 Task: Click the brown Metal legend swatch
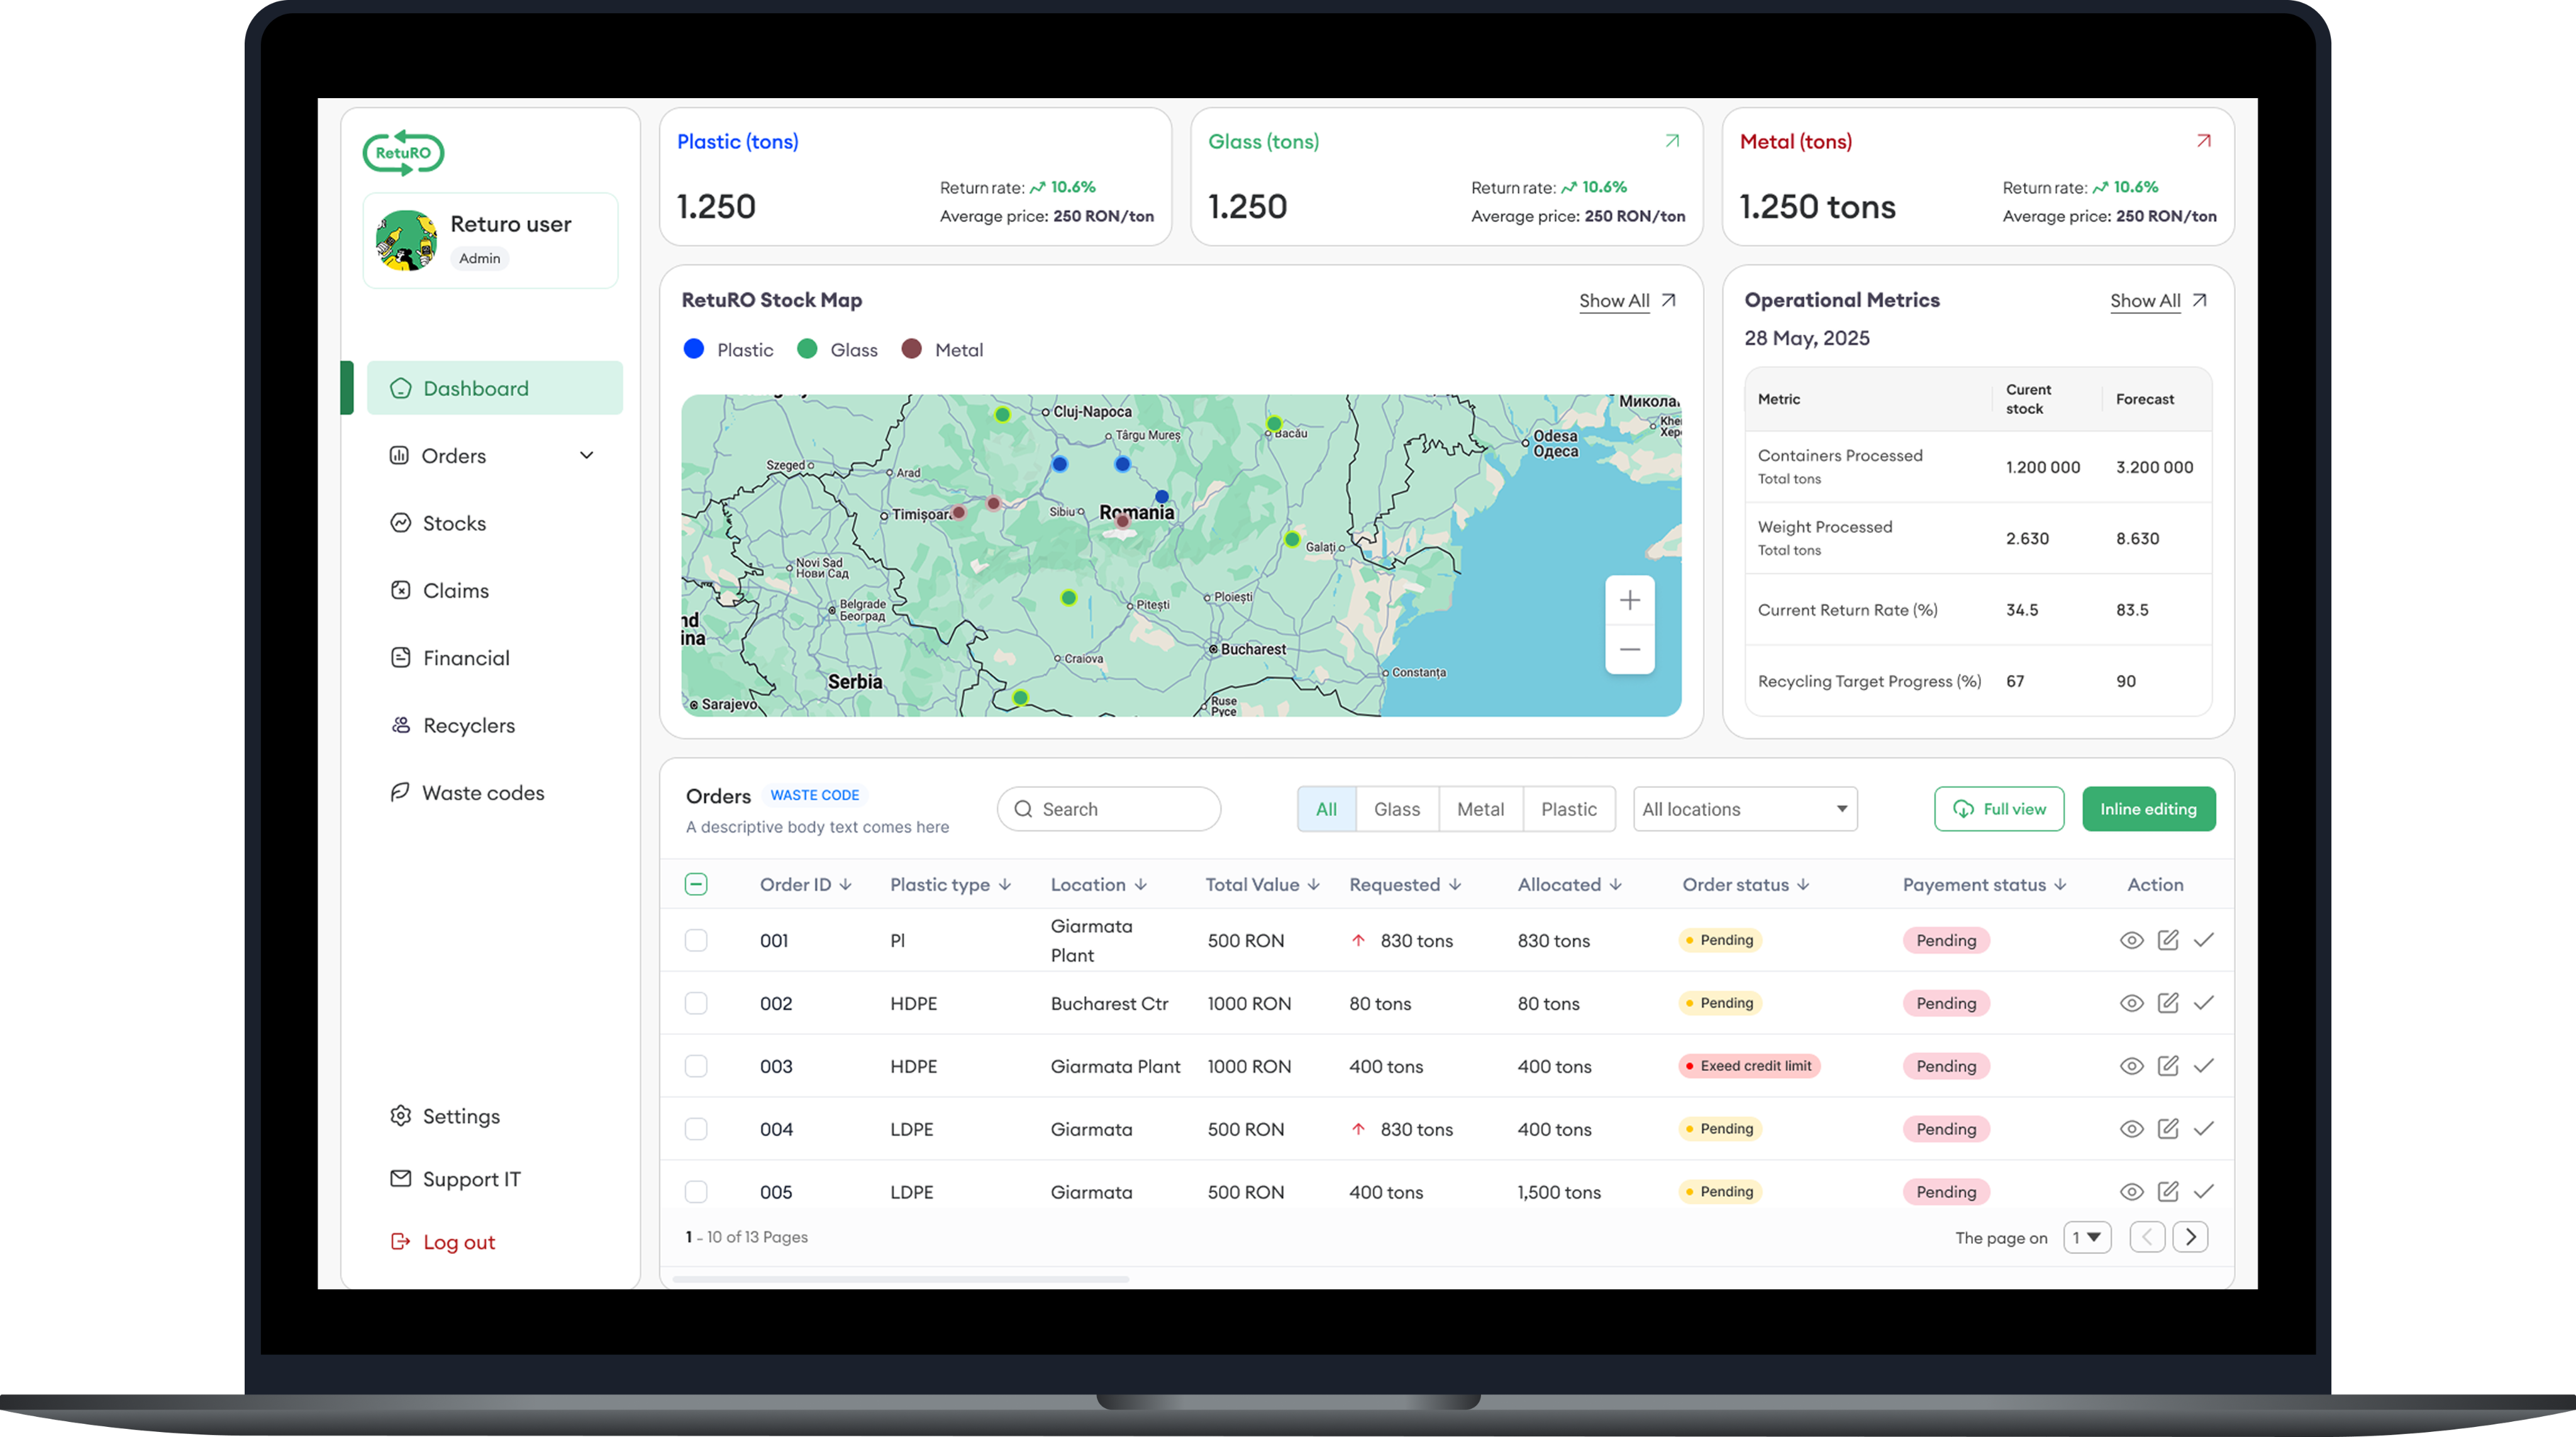point(911,349)
